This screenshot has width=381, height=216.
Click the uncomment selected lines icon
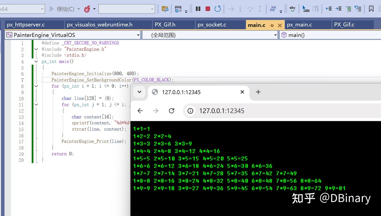click(x=358, y=9)
